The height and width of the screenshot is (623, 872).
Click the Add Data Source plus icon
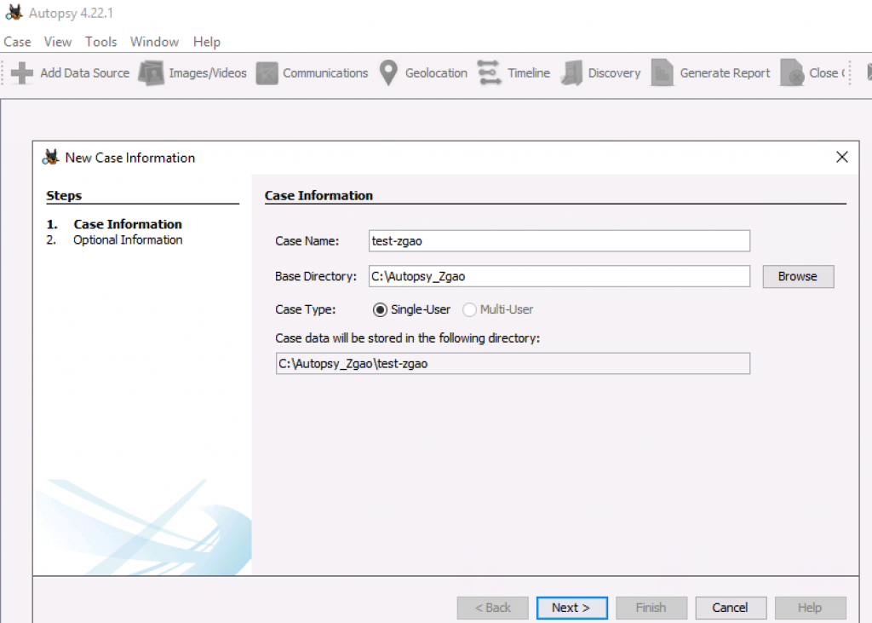(x=22, y=73)
